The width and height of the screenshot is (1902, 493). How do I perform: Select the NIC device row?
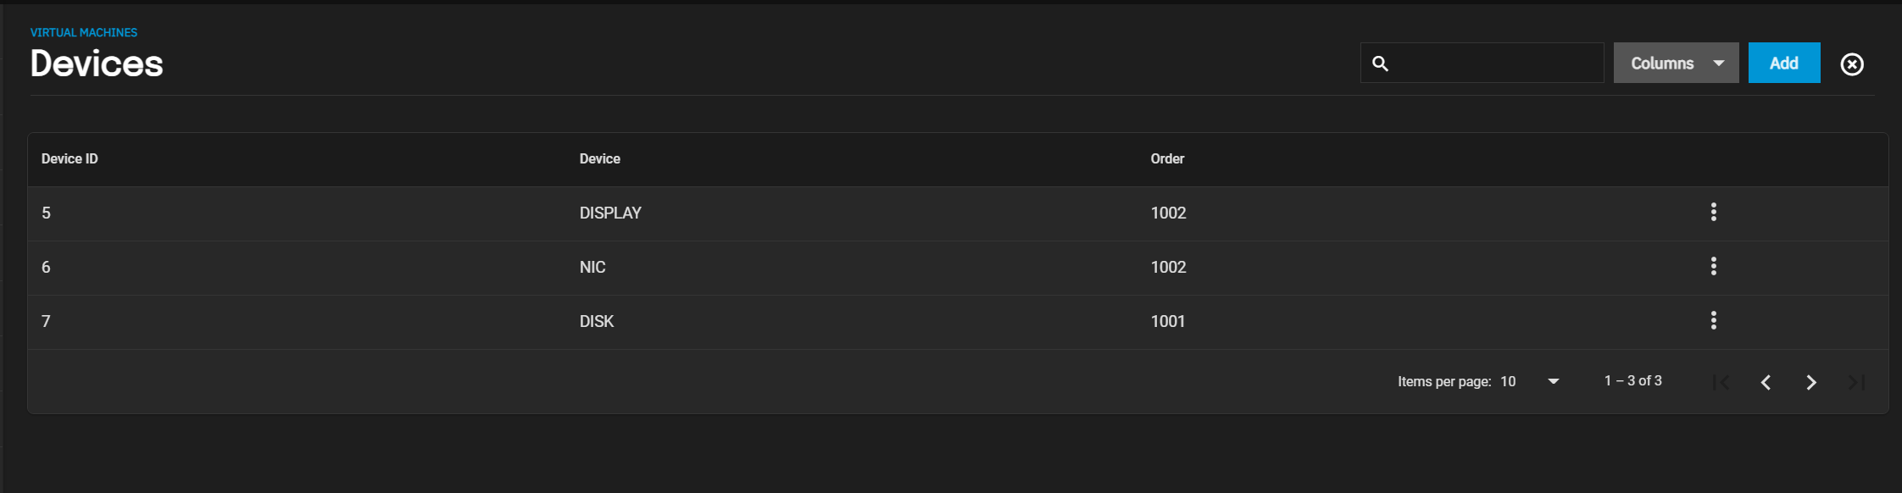(x=592, y=268)
